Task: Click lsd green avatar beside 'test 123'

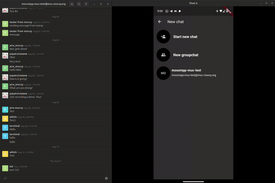Action: (5, 168)
